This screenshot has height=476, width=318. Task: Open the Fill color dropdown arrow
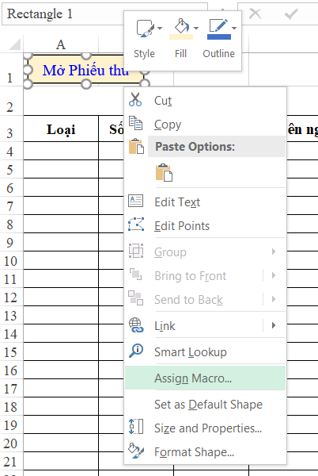196,28
